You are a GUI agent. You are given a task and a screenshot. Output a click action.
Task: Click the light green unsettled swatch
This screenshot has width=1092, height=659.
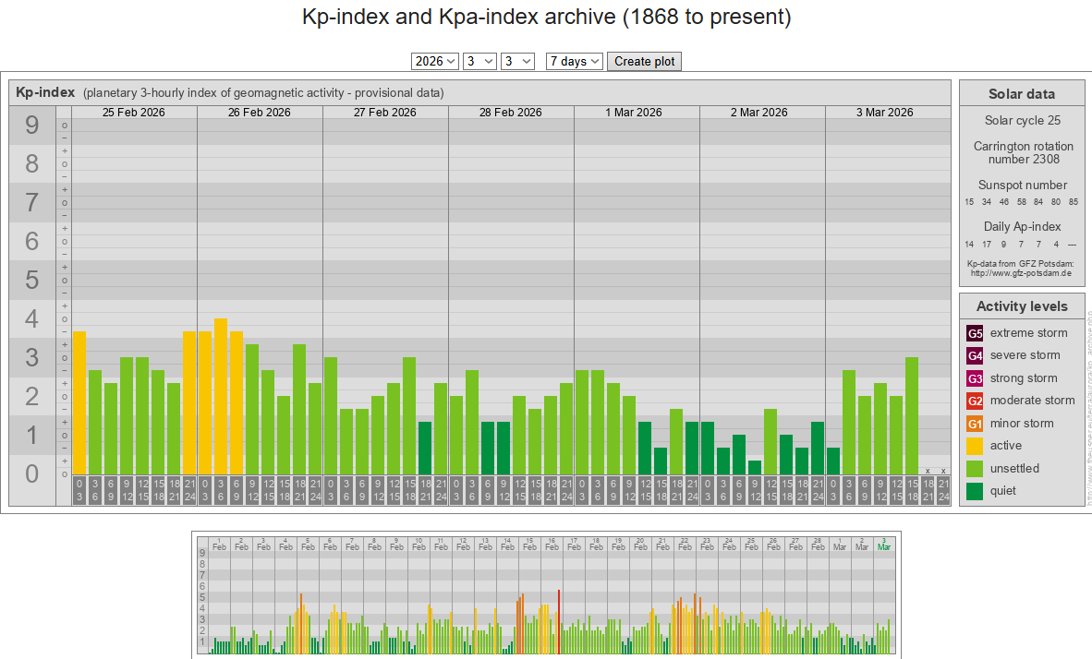[975, 469]
